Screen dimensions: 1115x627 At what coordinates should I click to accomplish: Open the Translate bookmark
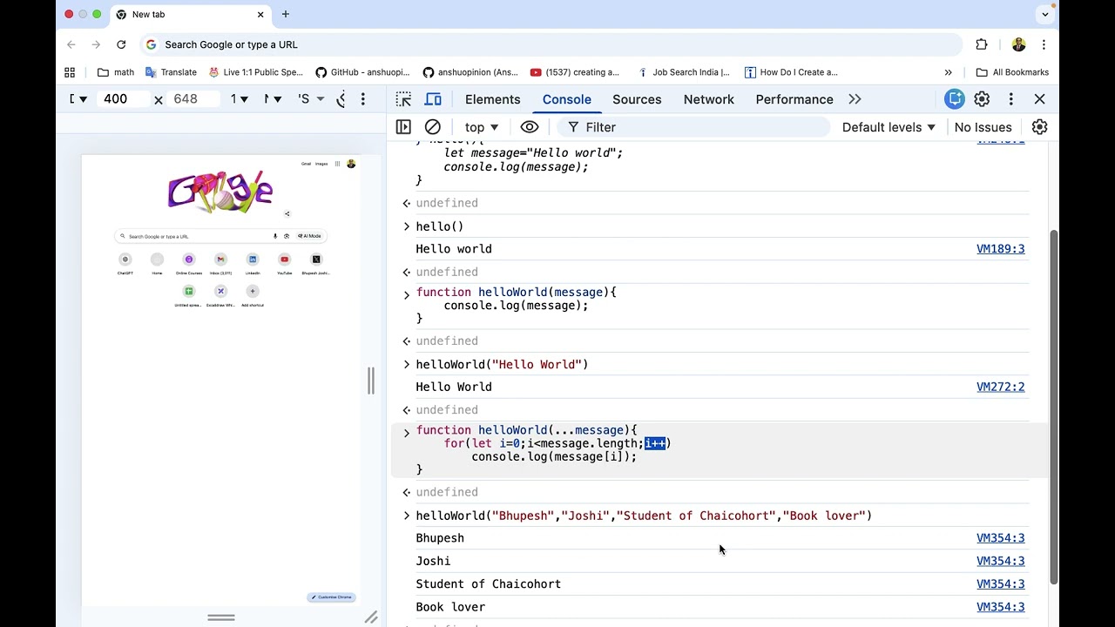171,72
